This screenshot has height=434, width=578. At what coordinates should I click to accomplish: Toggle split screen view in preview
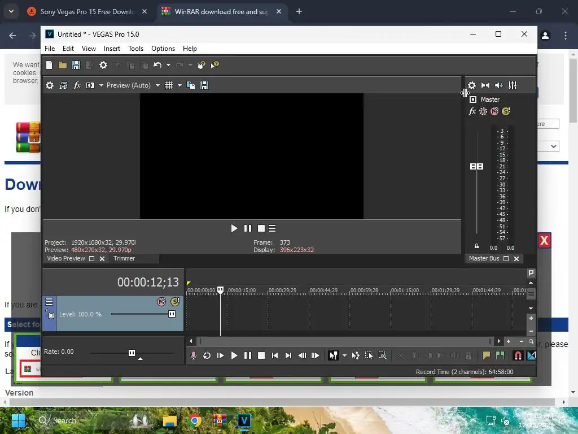90,86
